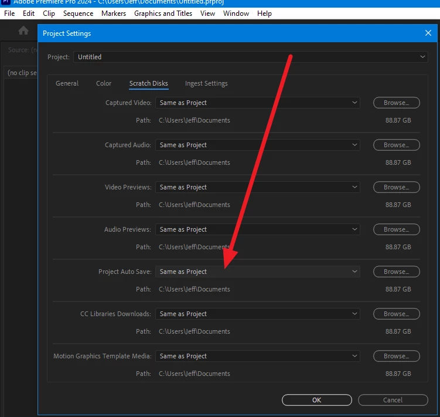The image size is (440, 417).
Task: Expand the Video Previews location dropdown
Action: 258,187
